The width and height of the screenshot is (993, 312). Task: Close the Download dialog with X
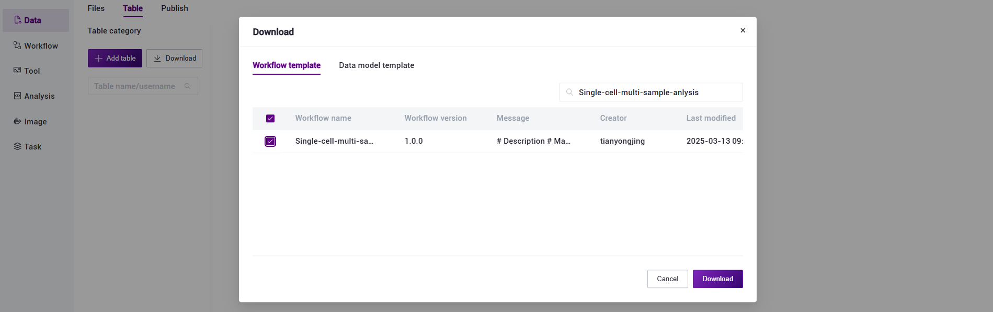coord(743,30)
